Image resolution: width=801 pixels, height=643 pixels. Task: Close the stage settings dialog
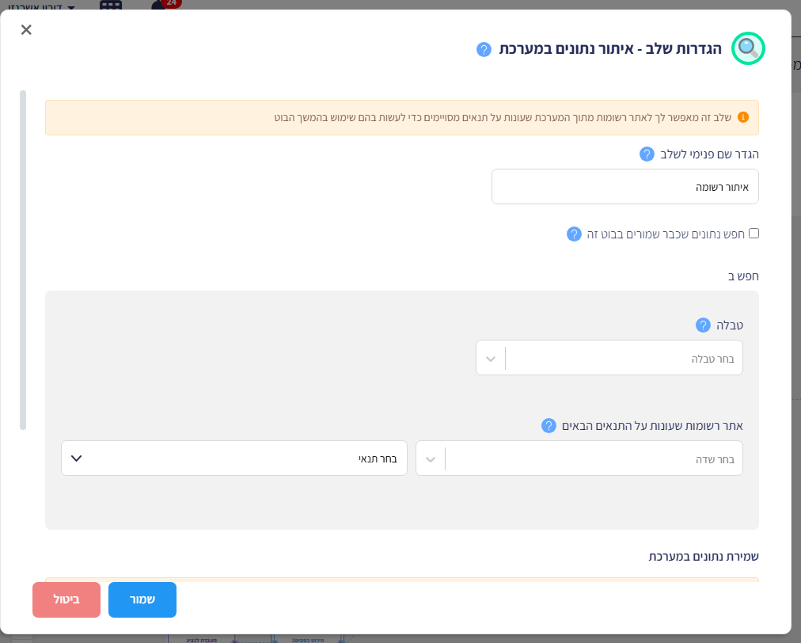click(x=26, y=29)
